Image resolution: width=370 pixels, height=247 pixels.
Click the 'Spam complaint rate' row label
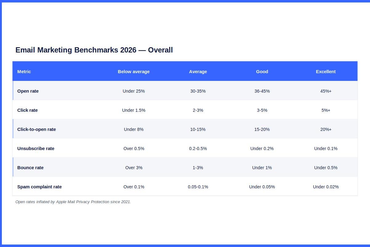(39, 187)
